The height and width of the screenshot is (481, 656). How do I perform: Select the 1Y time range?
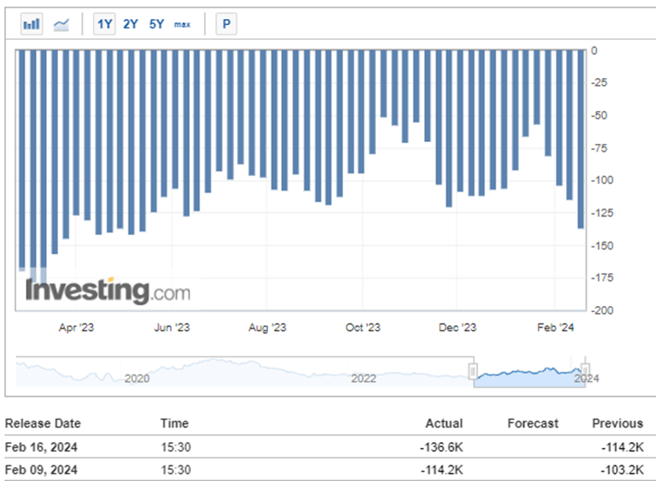[x=104, y=24]
